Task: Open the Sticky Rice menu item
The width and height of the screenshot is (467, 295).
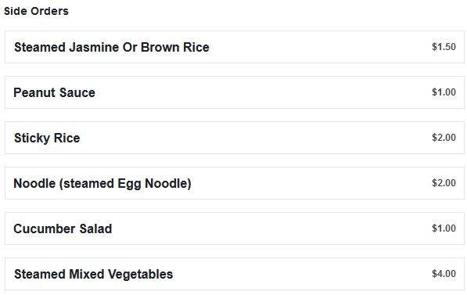Action: click(x=235, y=138)
